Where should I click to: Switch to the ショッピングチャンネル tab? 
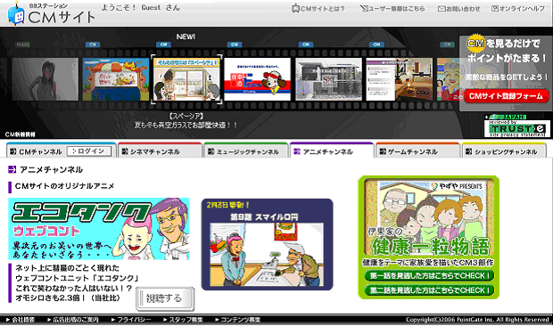(504, 151)
